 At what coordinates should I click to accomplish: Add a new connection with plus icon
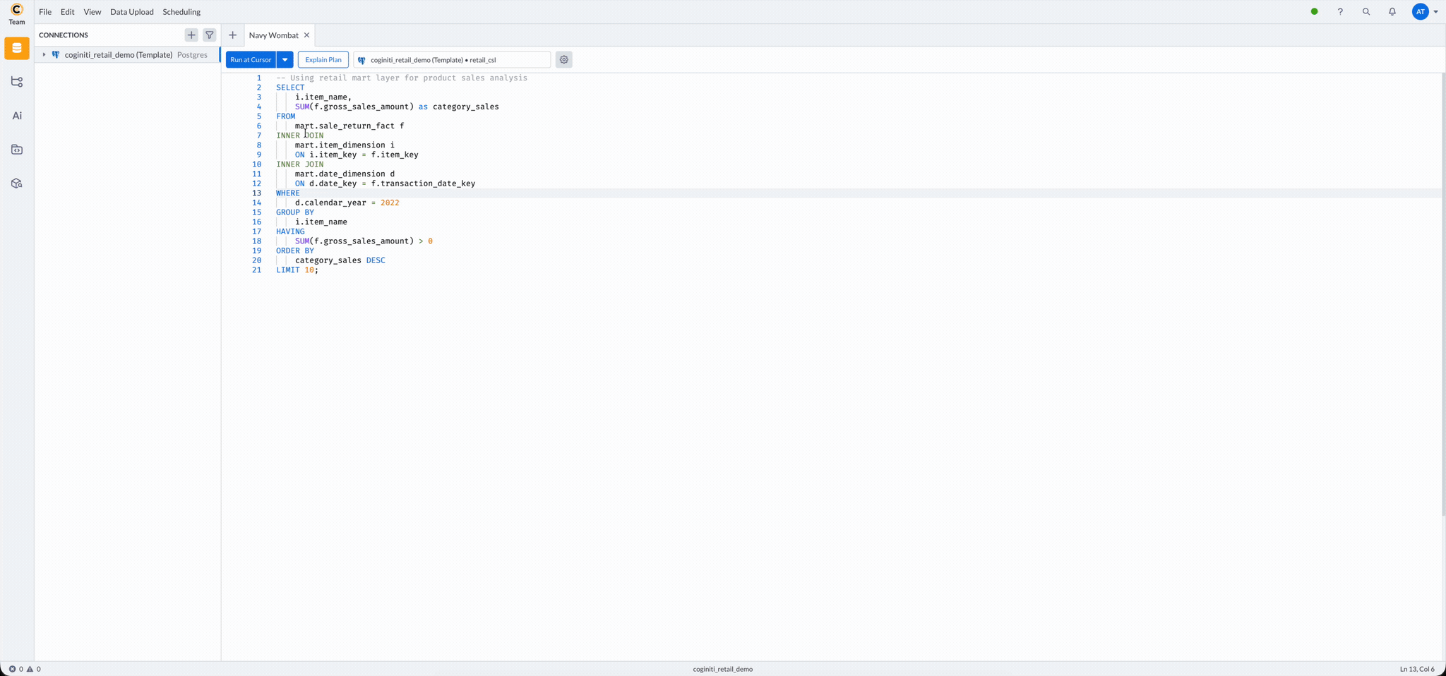191,35
